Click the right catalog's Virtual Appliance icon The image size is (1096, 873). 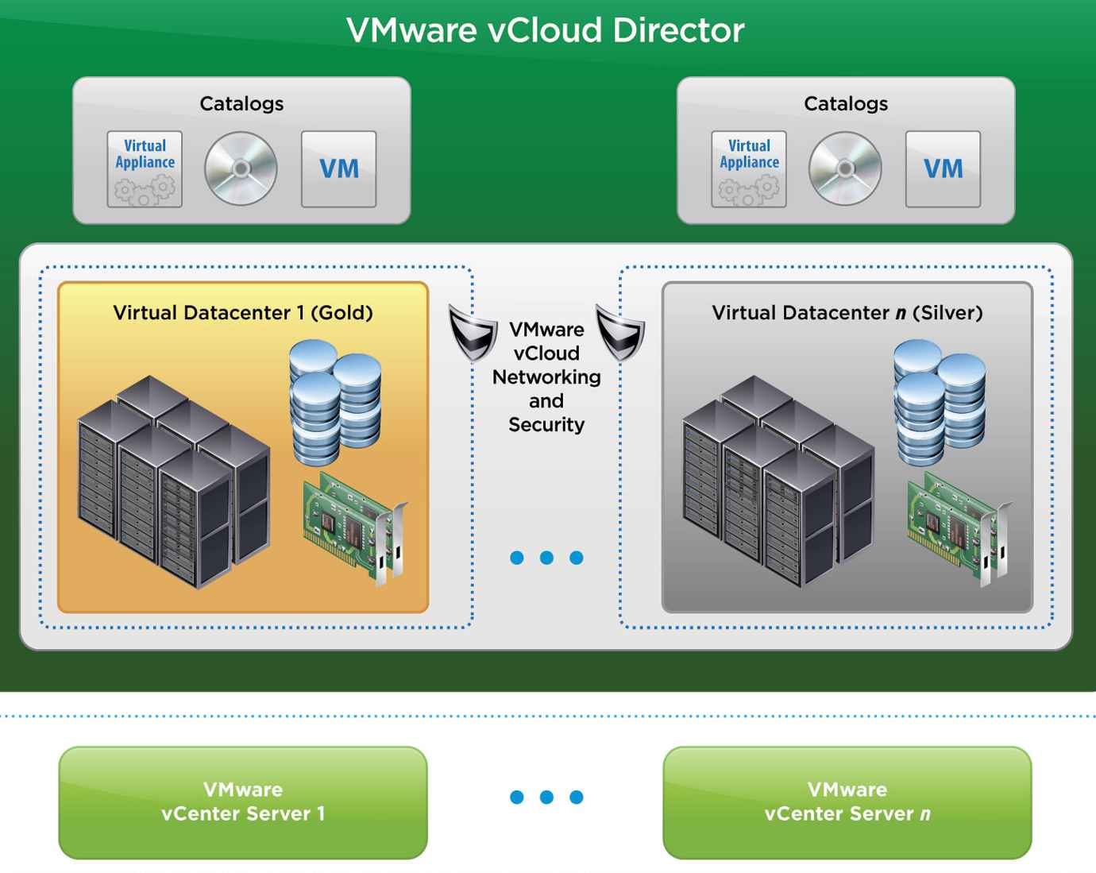point(749,169)
